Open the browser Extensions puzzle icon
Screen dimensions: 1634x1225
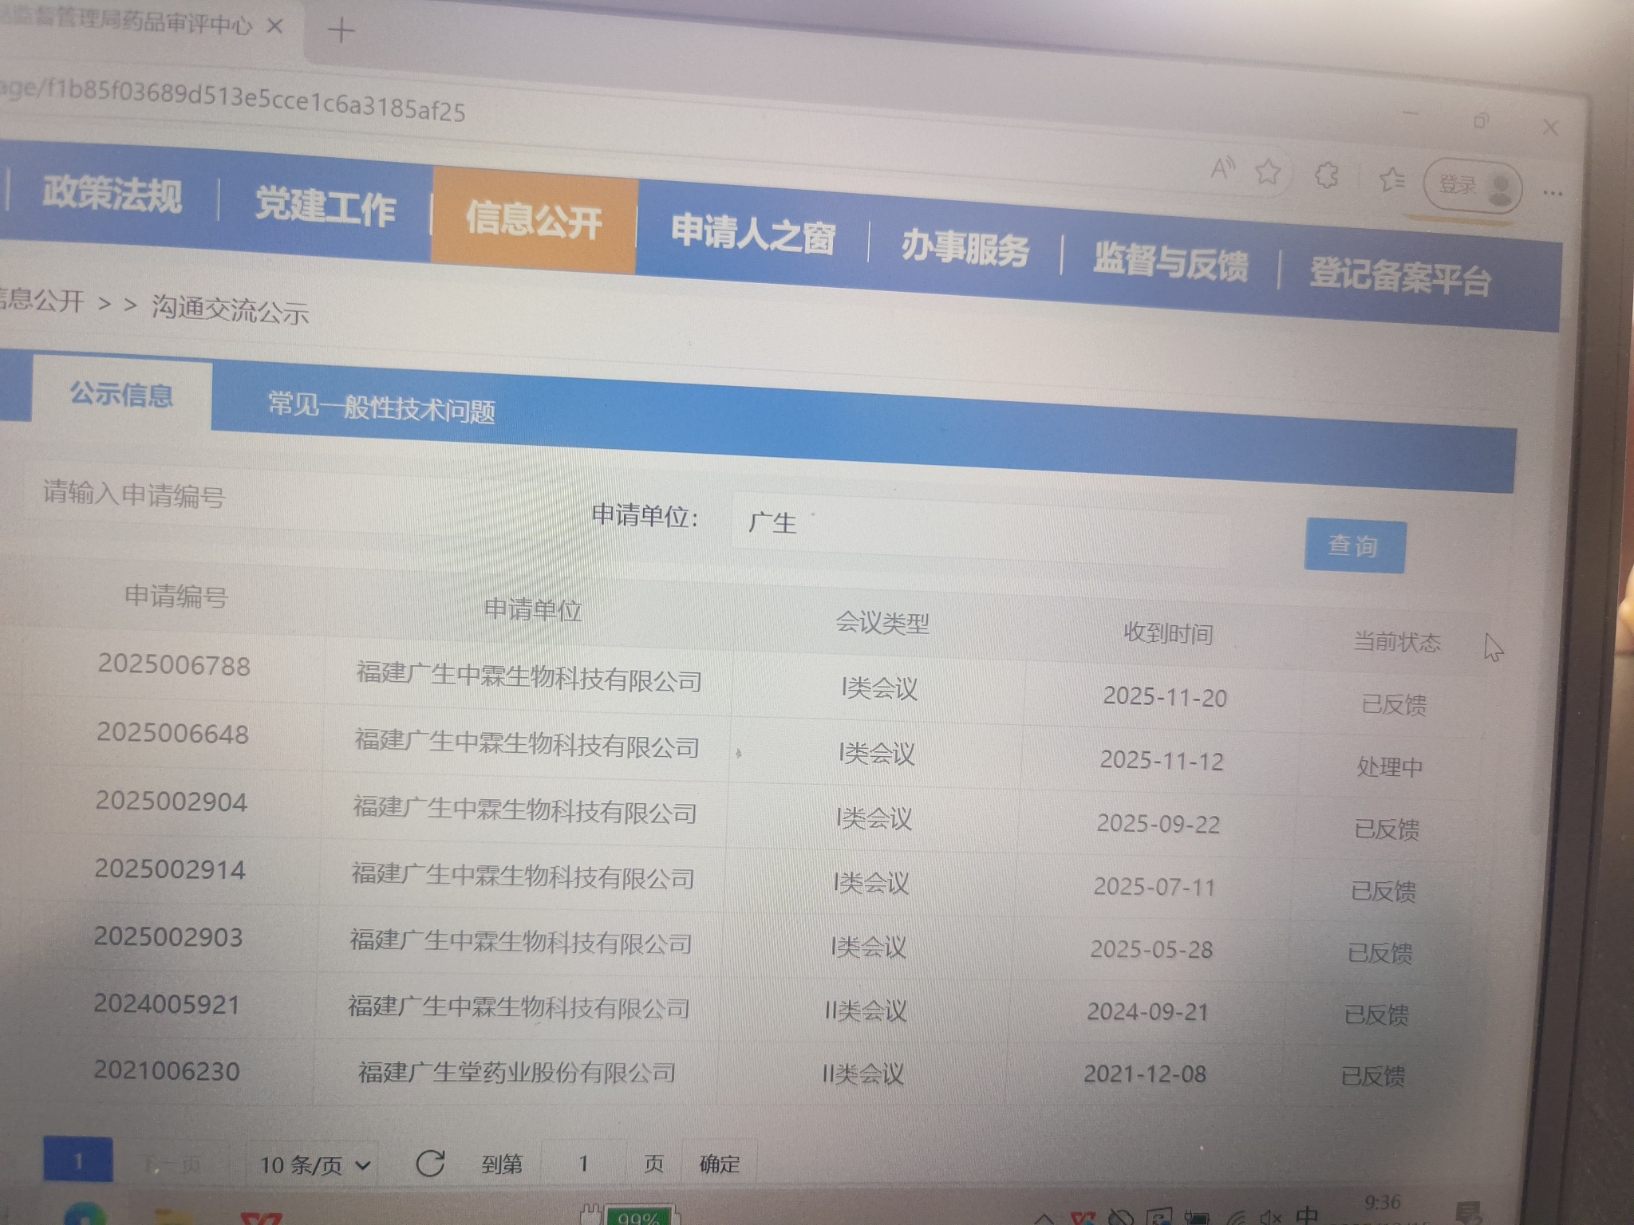(x=1326, y=175)
